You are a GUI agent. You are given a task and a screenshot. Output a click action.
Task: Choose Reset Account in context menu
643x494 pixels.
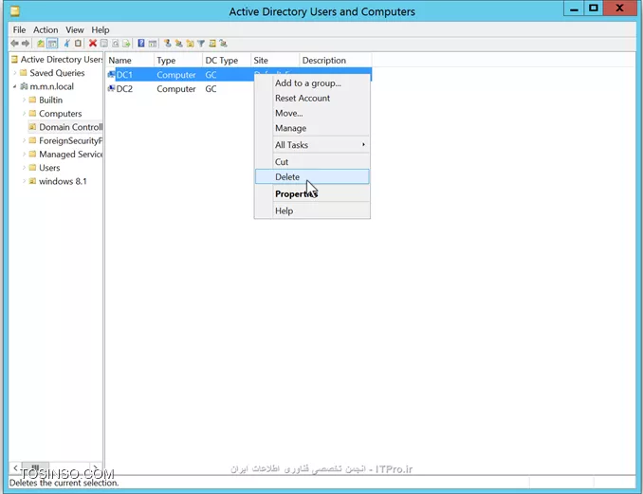pos(312,99)
